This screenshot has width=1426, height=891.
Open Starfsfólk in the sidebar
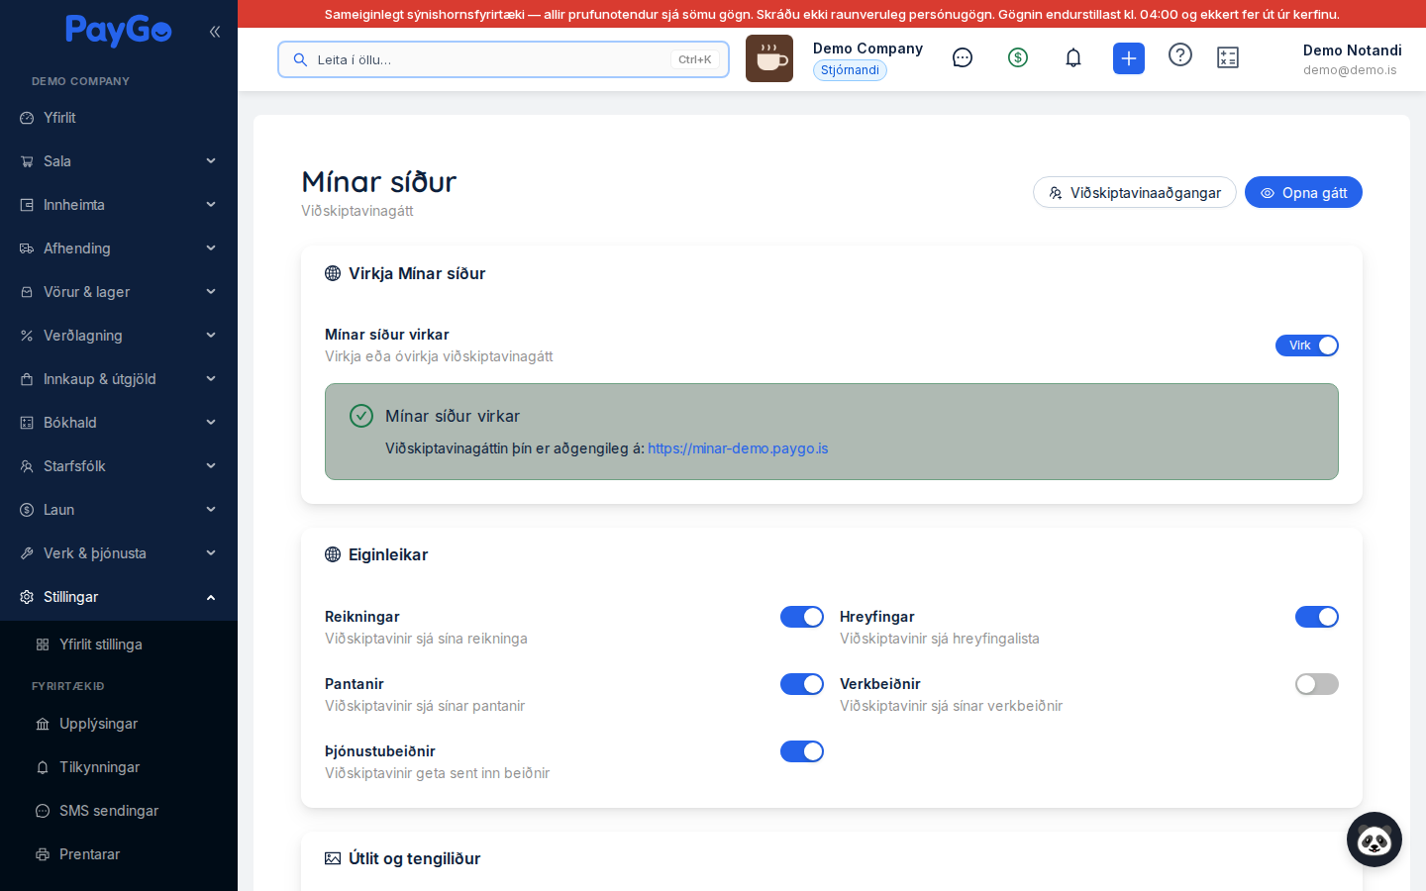point(119,466)
